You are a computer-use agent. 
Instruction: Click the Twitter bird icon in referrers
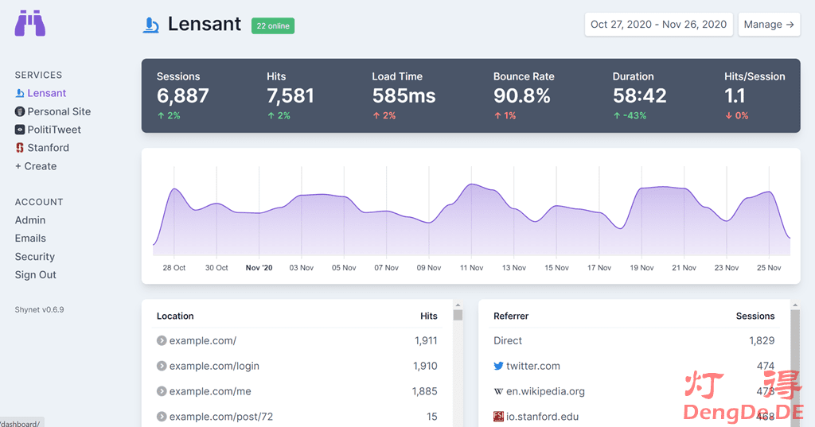click(x=498, y=366)
